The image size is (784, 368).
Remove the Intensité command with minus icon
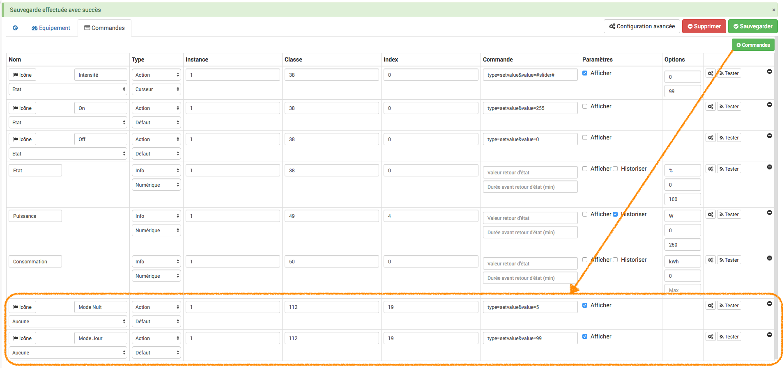point(769,72)
